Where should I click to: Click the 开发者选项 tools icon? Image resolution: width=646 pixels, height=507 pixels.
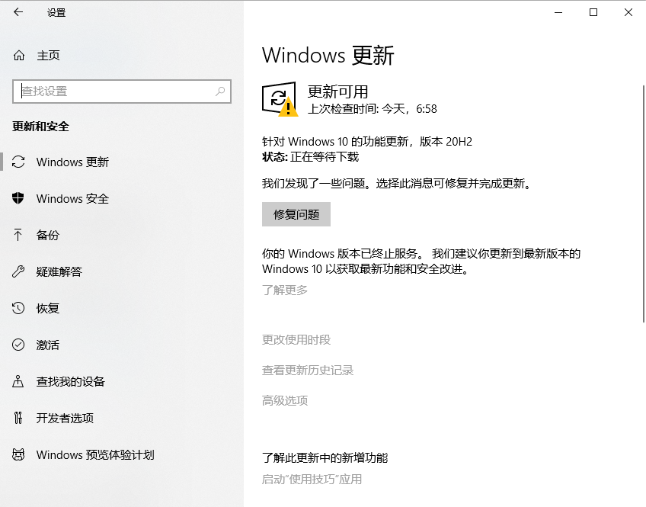pos(18,418)
